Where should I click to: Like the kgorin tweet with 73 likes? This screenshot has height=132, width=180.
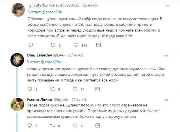[x=76, y=126]
